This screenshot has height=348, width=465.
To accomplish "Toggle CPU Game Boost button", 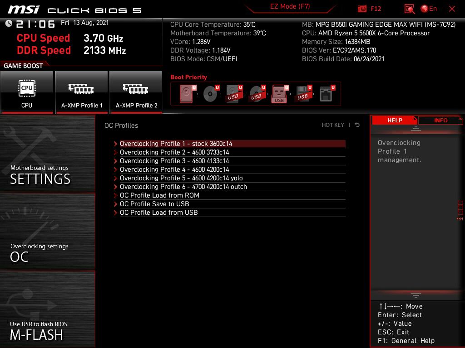I will tap(27, 92).
